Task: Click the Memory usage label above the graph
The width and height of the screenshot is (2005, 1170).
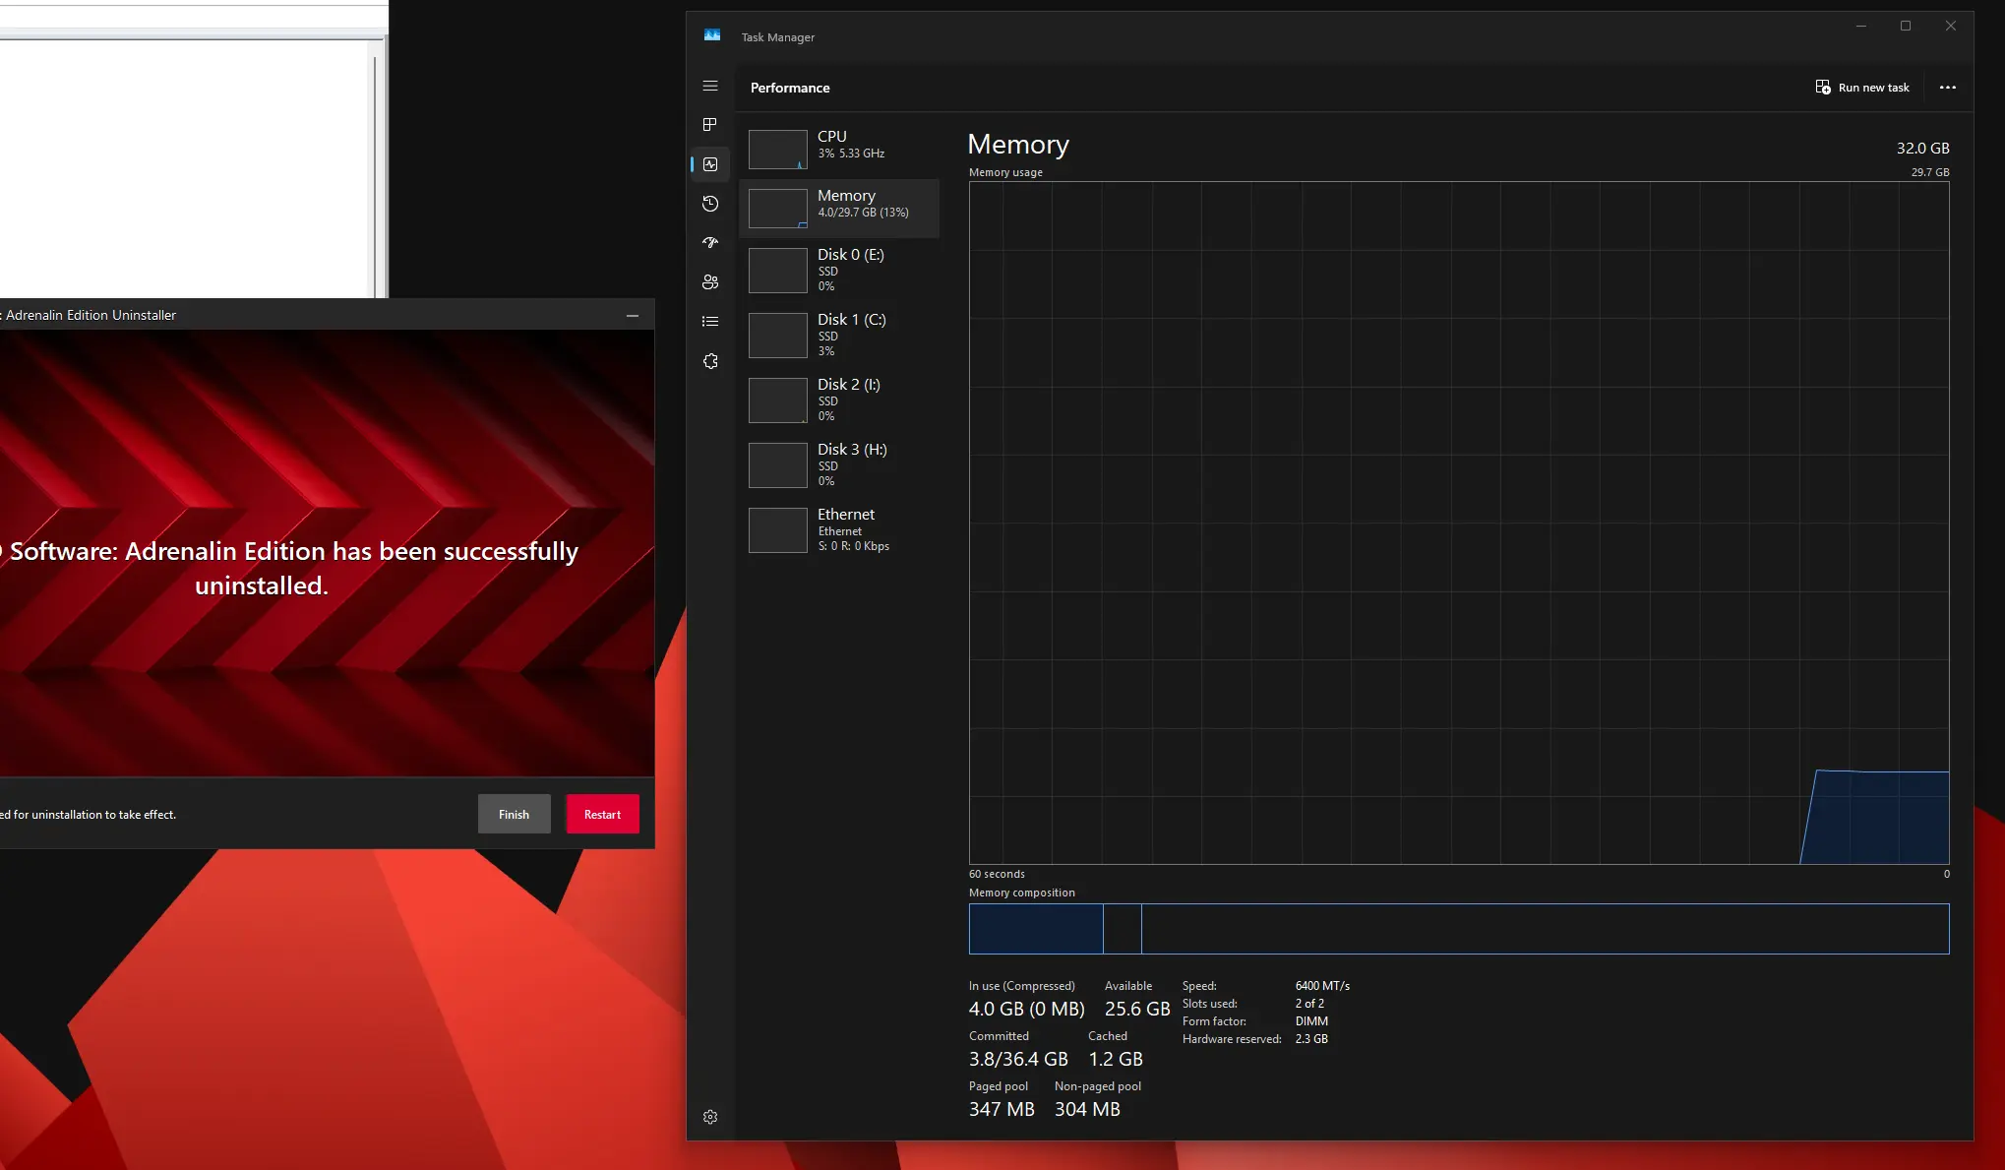Action: click(x=1005, y=172)
